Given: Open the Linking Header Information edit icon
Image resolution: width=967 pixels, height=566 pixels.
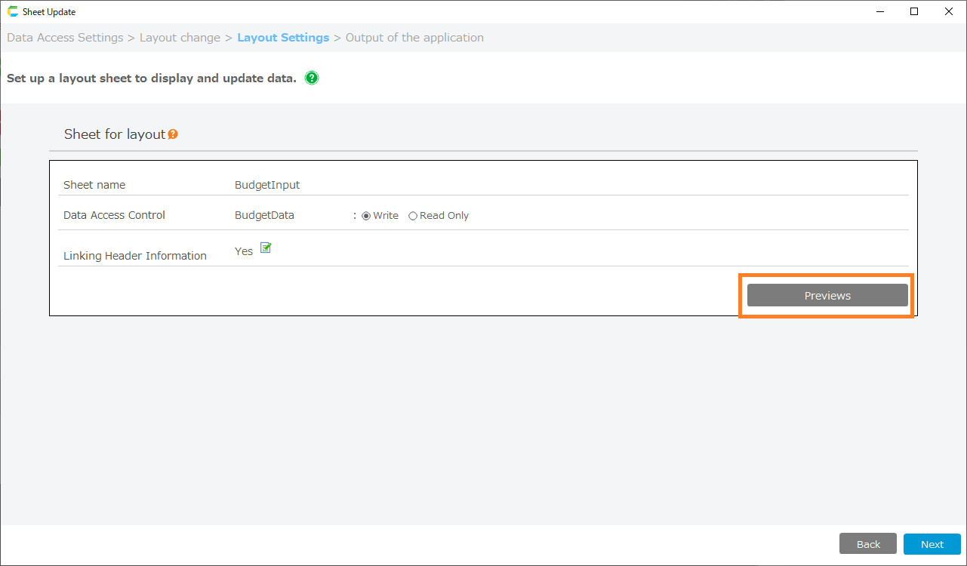Looking at the screenshot, I should (266, 248).
